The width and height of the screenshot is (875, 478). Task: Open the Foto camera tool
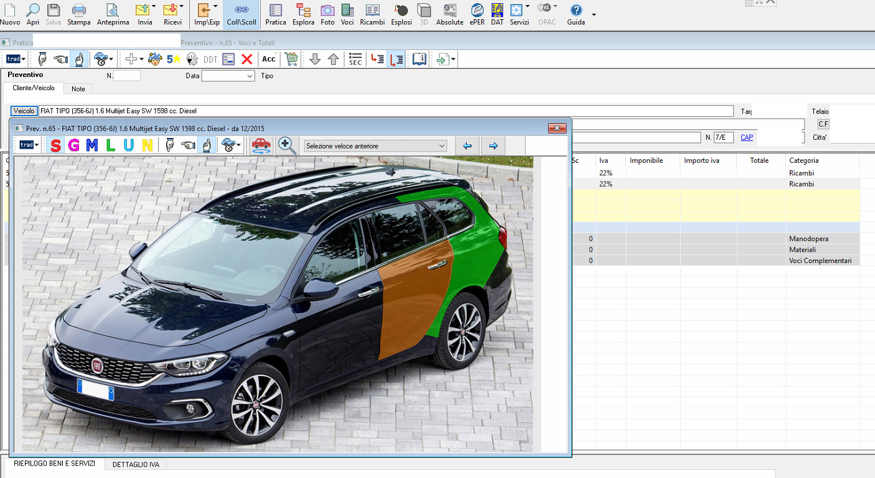click(327, 14)
